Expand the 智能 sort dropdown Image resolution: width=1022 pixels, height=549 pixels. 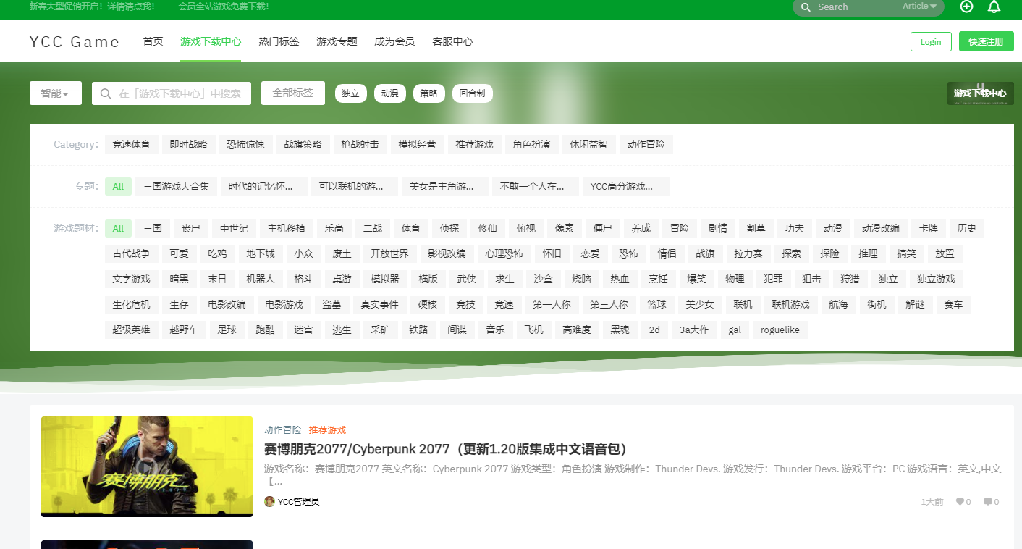pyautogui.click(x=55, y=93)
